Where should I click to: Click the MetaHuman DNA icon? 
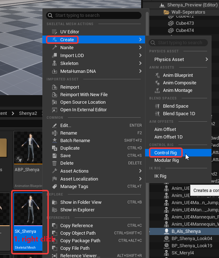pos(54,71)
